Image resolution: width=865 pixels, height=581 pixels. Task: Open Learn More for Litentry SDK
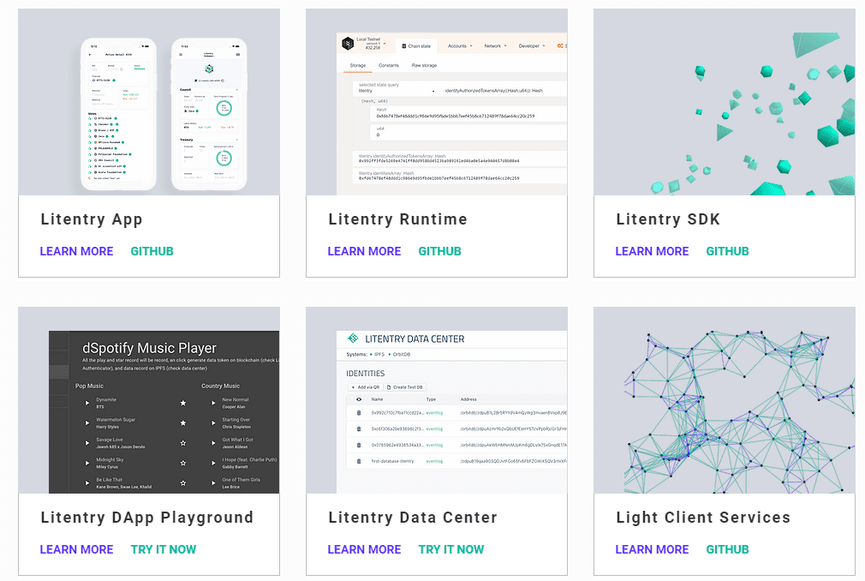click(x=652, y=251)
